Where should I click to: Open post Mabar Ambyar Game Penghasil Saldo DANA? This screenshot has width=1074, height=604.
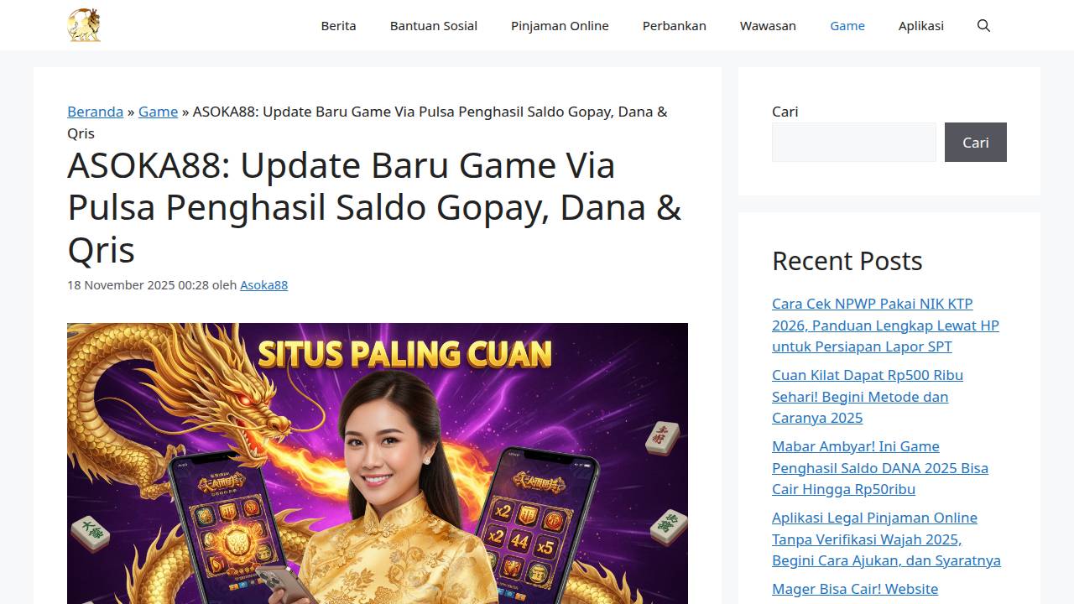tap(880, 467)
